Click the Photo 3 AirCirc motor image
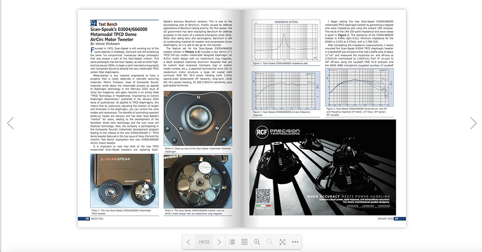The width and height of the screenshot is (482, 252). tap(198, 182)
